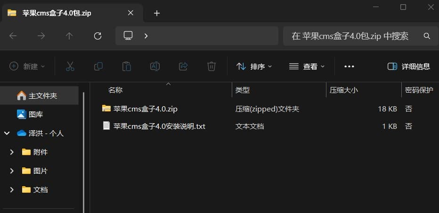Select the file 苹果cms盒子4.0.zip
The width and height of the screenshot is (439, 213).
tap(145, 109)
